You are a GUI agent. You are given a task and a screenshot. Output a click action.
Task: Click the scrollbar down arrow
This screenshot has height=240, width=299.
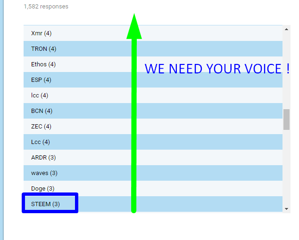(x=286, y=209)
